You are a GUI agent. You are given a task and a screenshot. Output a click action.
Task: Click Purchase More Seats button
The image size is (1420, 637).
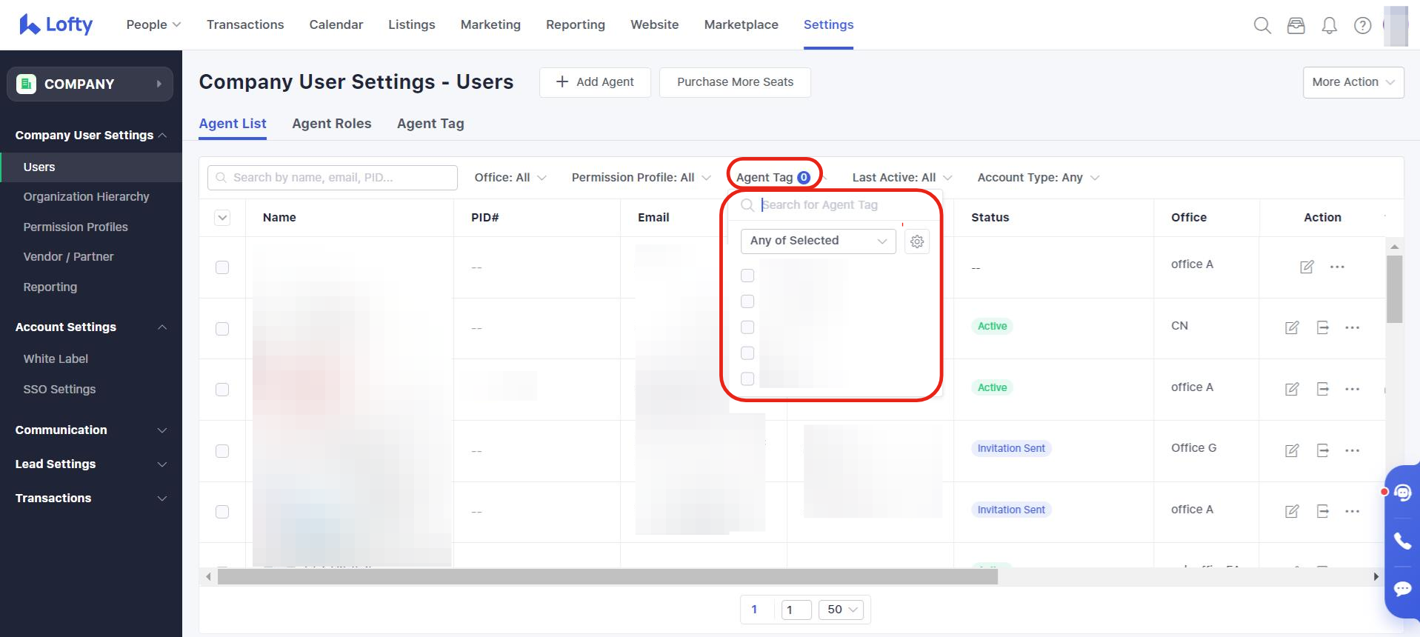(x=735, y=82)
